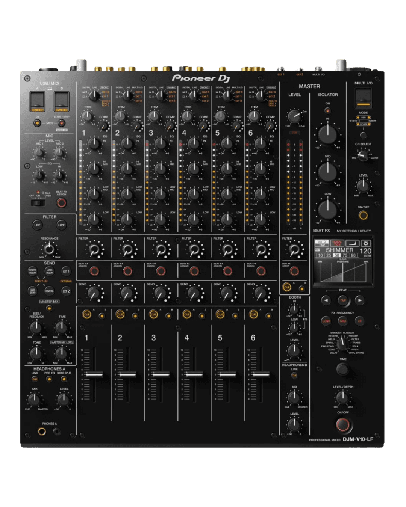Click channel 4 input selector knob
This screenshot has height=507, width=406.
point(194,96)
